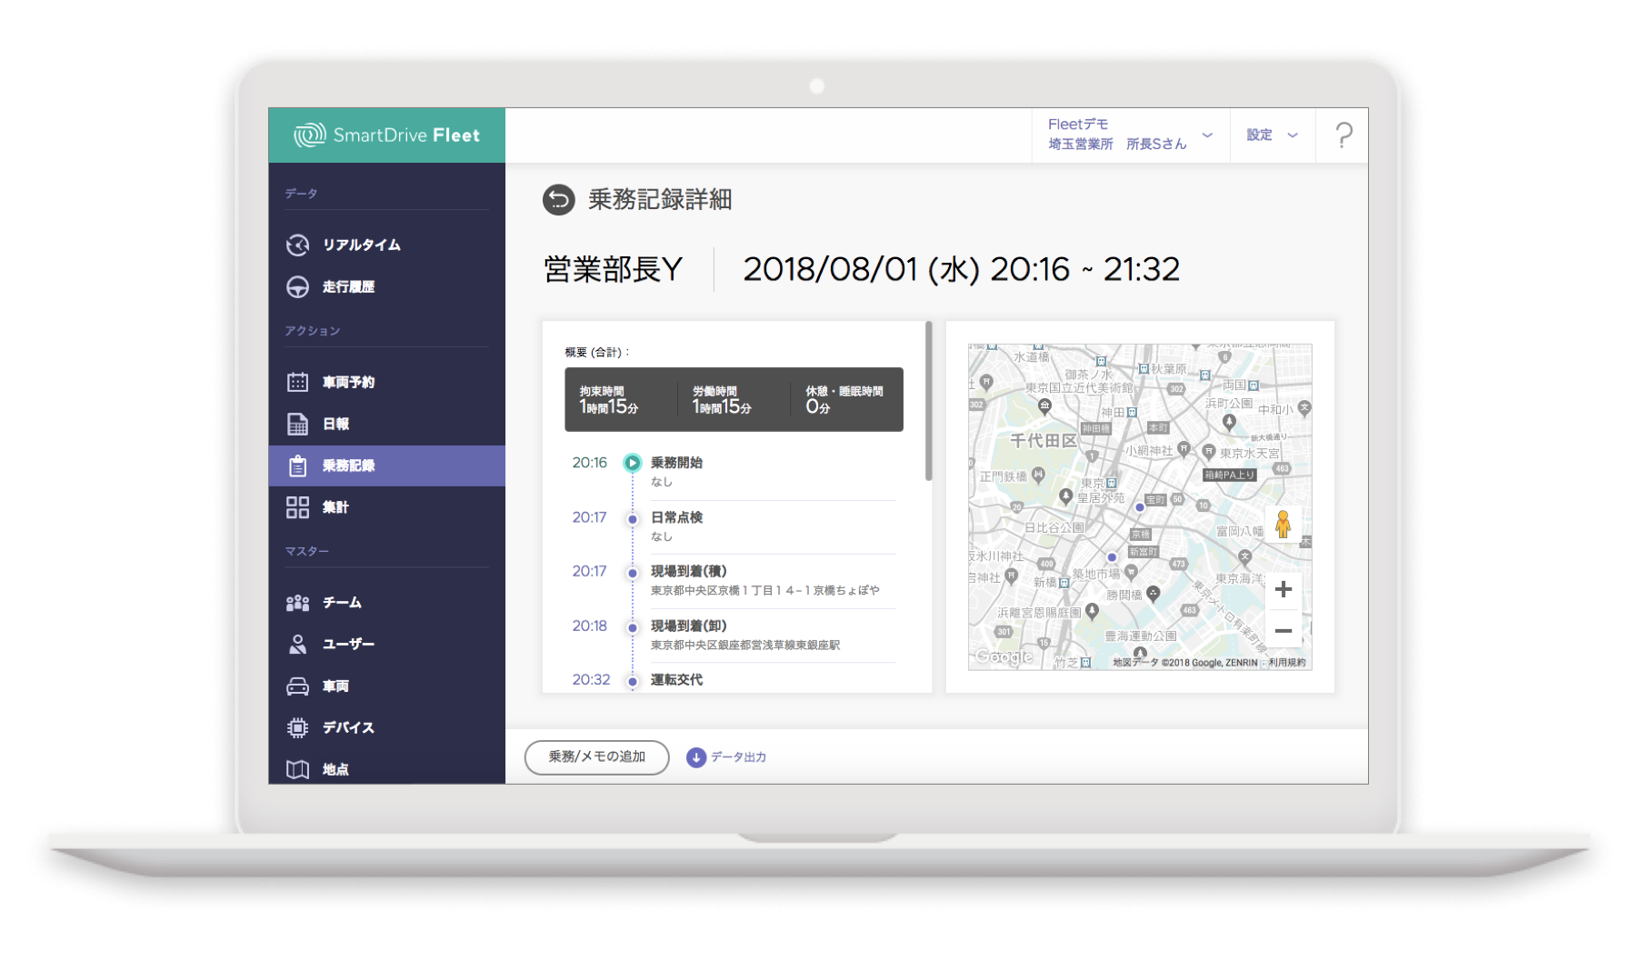Open チーム menu item

tap(387, 603)
